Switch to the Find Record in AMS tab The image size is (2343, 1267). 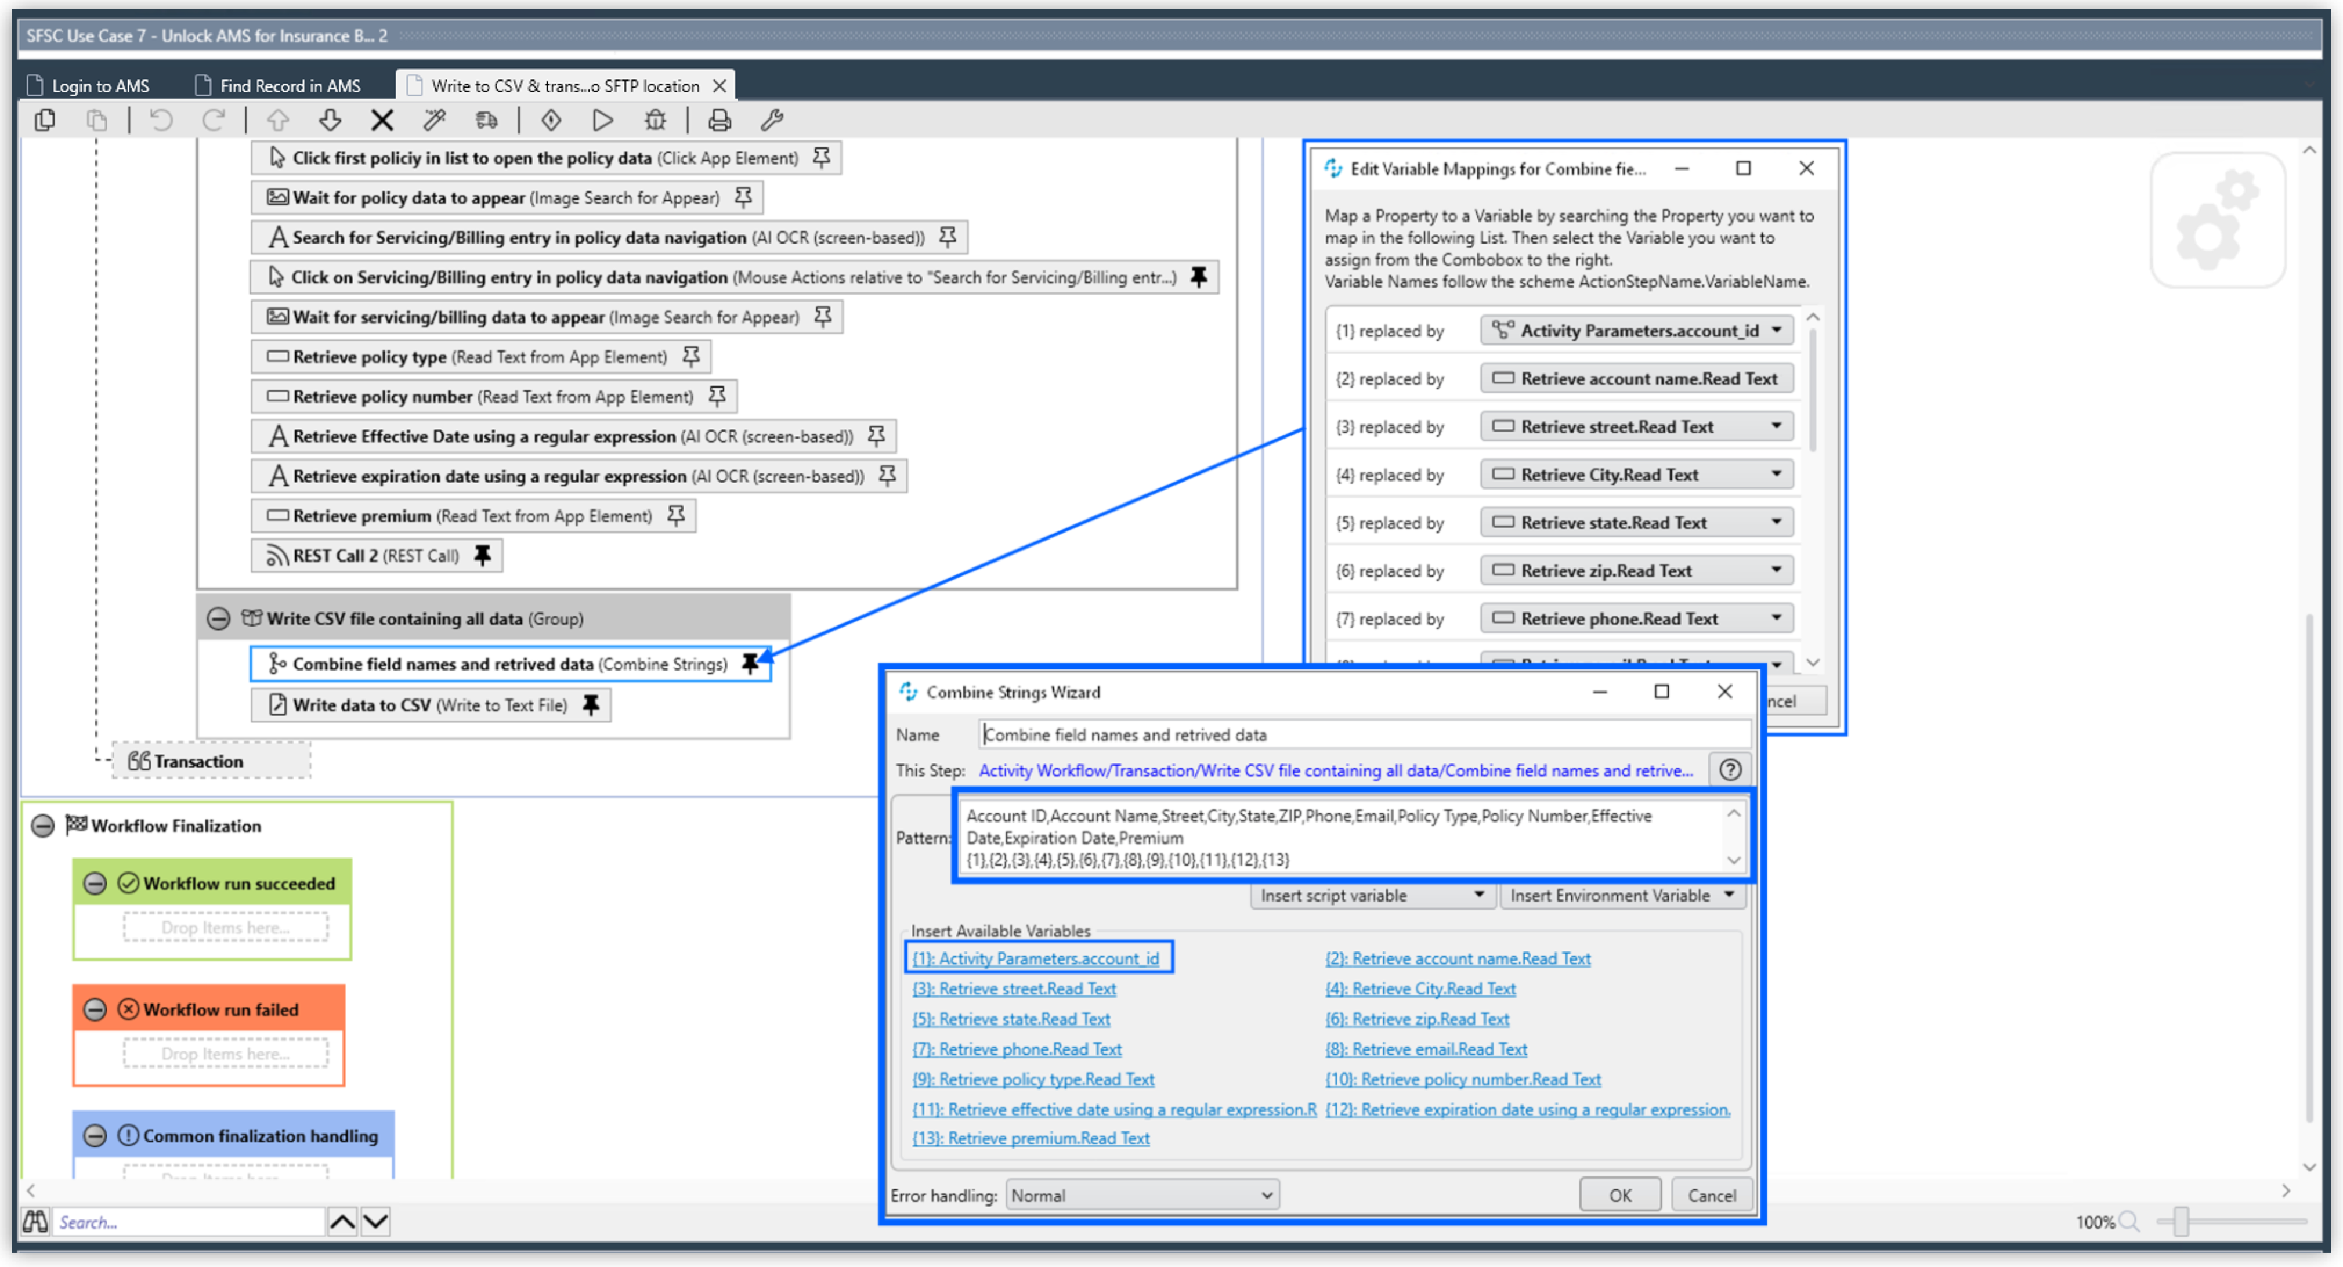290,85
